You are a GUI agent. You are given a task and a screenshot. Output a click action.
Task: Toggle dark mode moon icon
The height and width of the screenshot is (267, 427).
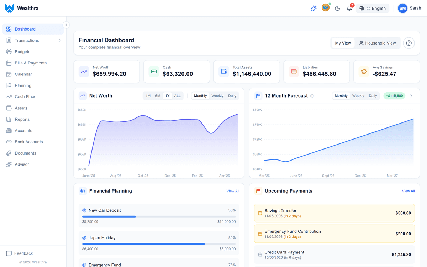click(x=337, y=8)
